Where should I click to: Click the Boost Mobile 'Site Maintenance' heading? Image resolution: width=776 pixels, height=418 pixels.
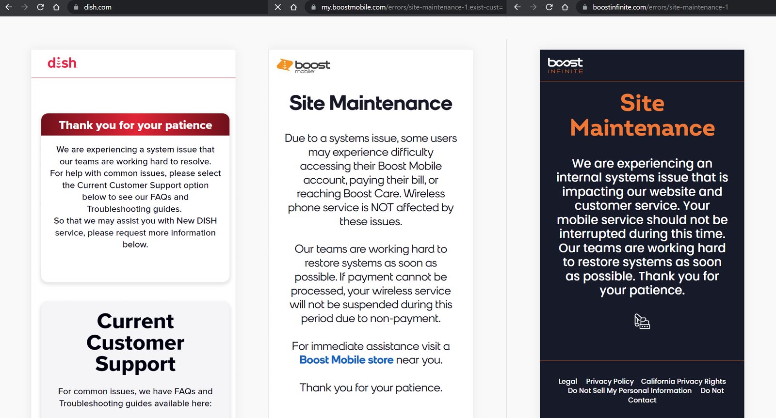point(371,103)
